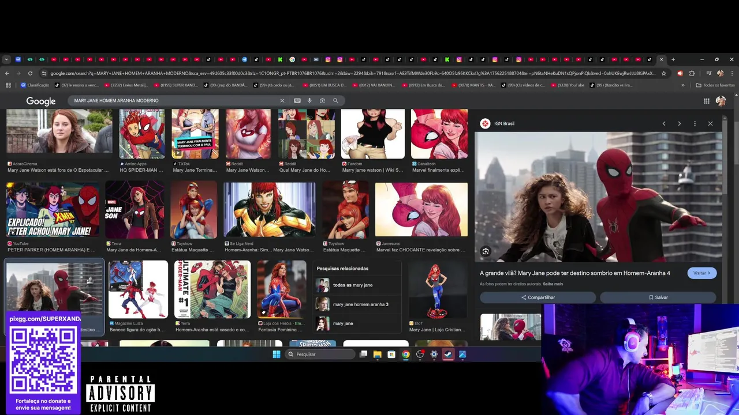Open the Windows Start menu
Screen dimensions: 739x415
pyautogui.click(x=277, y=354)
